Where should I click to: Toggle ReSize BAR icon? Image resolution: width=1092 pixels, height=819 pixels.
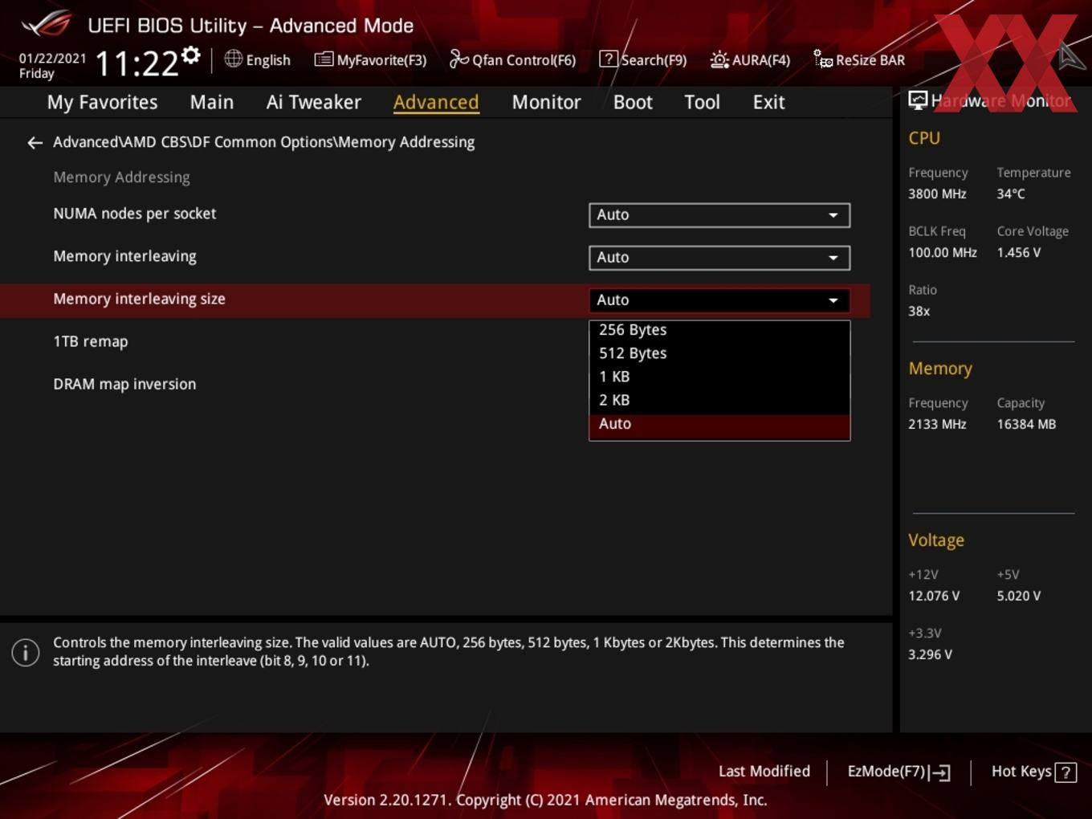823,59
